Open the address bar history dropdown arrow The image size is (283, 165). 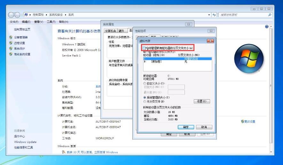[209, 15]
